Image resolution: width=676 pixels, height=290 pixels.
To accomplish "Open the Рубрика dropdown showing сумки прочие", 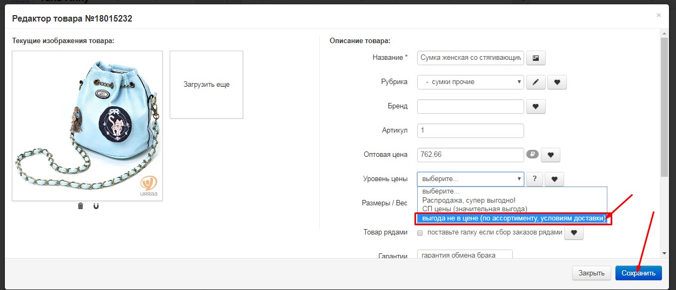I will (471, 82).
